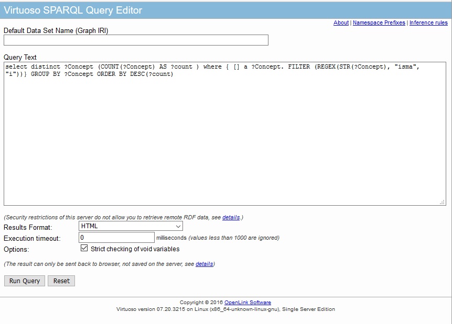Viewport: 452px width, 324px height.
Task: Open result saving details link
Action: pyautogui.click(x=204, y=264)
